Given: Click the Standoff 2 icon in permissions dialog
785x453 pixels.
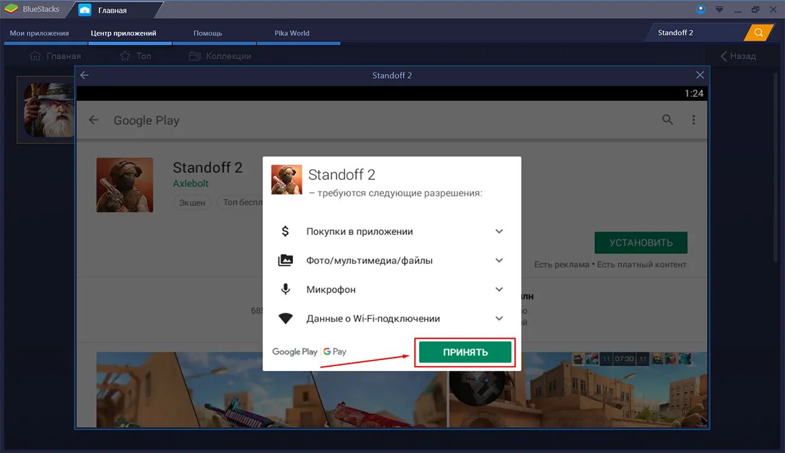Looking at the screenshot, I should click(286, 179).
